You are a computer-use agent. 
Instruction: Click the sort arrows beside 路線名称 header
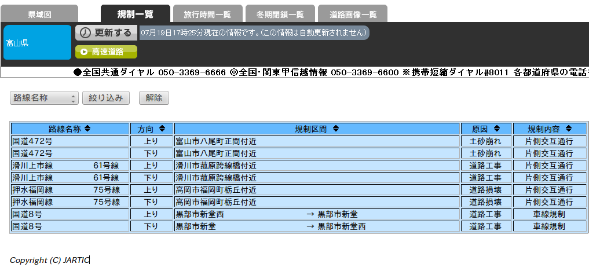tap(87, 129)
